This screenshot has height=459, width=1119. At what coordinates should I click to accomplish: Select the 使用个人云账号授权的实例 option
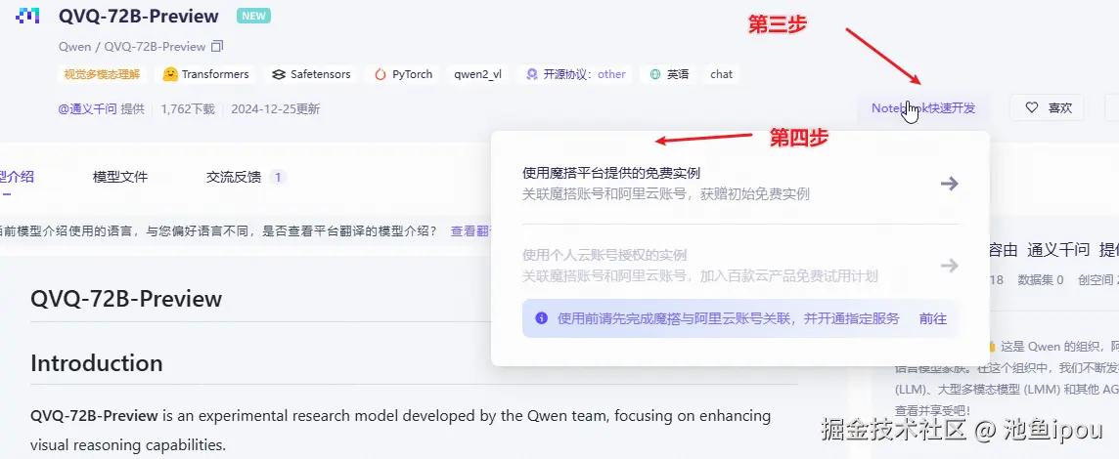(740, 265)
